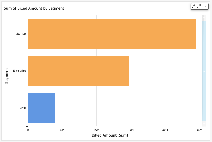This screenshot has width=212, height=142.
Task: Click the 25M tick label on the x-axis
Action: pos(199,130)
